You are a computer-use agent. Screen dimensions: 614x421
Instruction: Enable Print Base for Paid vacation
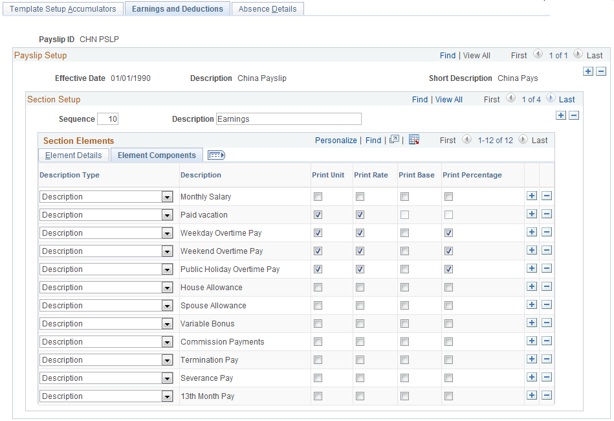pyautogui.click(x=404, y=214)
